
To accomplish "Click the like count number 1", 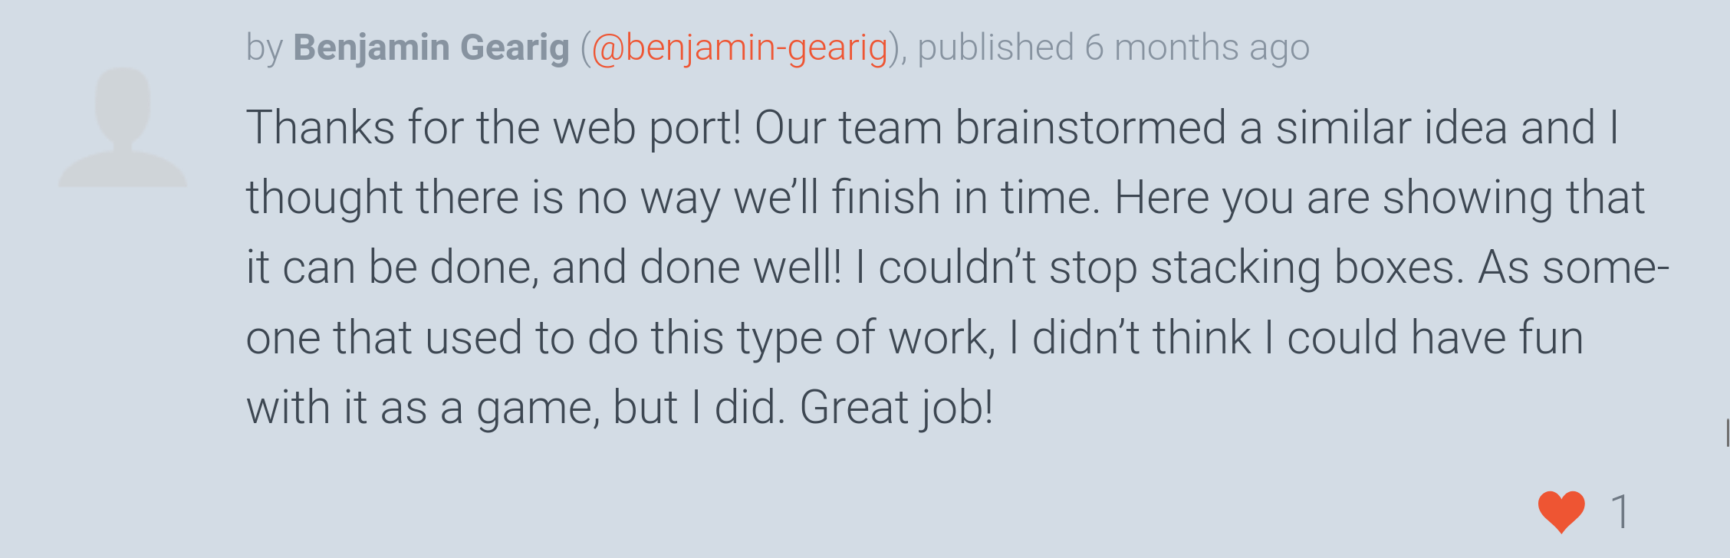I will click(1620, 511).
